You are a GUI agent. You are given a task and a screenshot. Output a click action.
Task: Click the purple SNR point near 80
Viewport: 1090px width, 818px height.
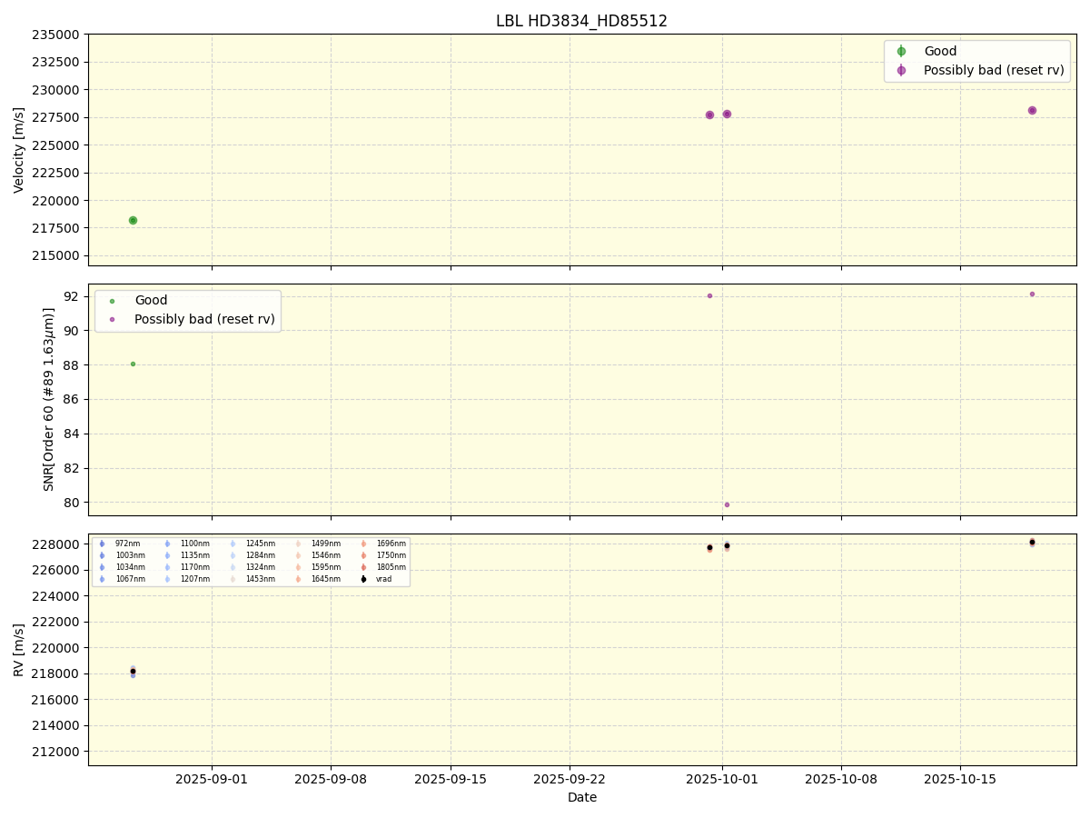727,504
